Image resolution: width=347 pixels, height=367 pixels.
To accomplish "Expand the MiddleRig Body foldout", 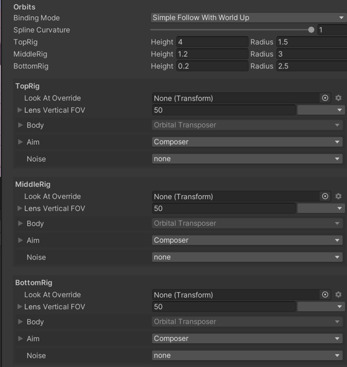I will 21,223.
